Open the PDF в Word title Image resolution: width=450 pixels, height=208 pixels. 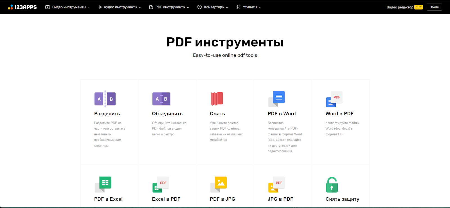pyautogui.click(x=282, y=114)
